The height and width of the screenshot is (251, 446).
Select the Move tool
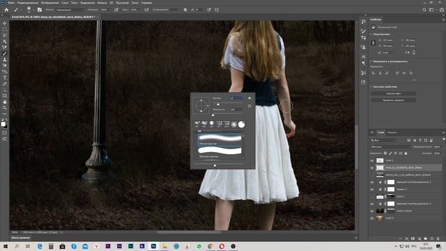5,23
